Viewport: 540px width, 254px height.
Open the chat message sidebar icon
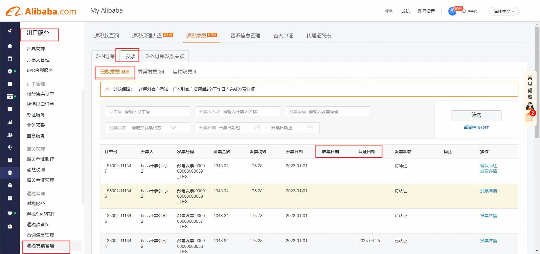coord(10,109)
